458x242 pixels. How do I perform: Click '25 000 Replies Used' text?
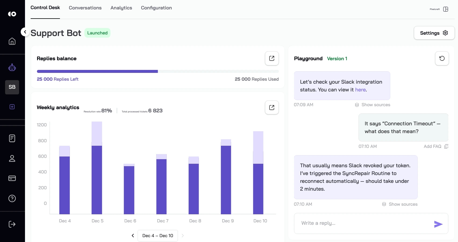pos(257,79)
